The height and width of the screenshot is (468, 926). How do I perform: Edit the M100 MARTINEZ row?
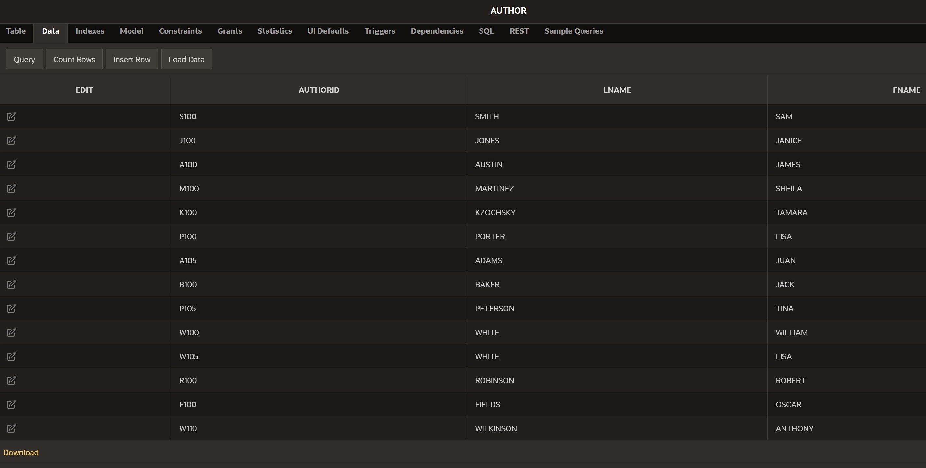coord(11,188)
